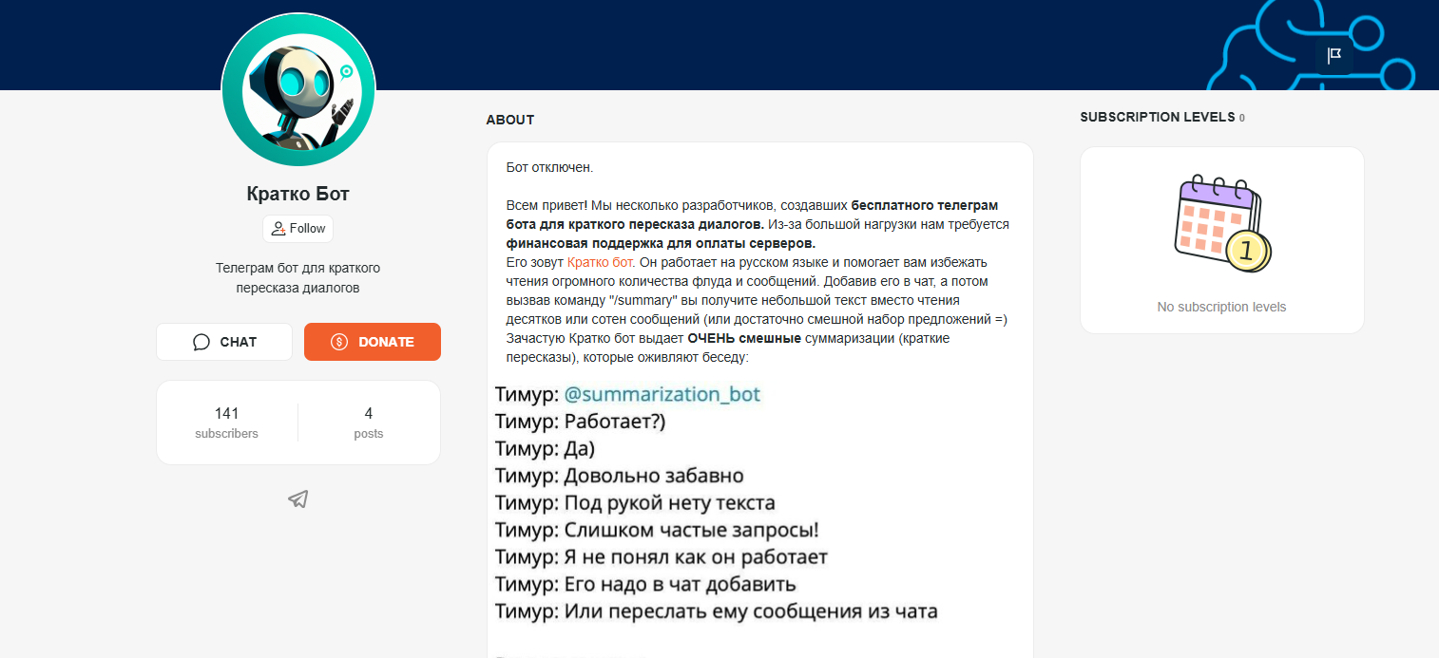The width and height of the screenshot is (1439, 658).
Task: Click the robot avatar of Кратко Бот
Action: tap(297, 89)
